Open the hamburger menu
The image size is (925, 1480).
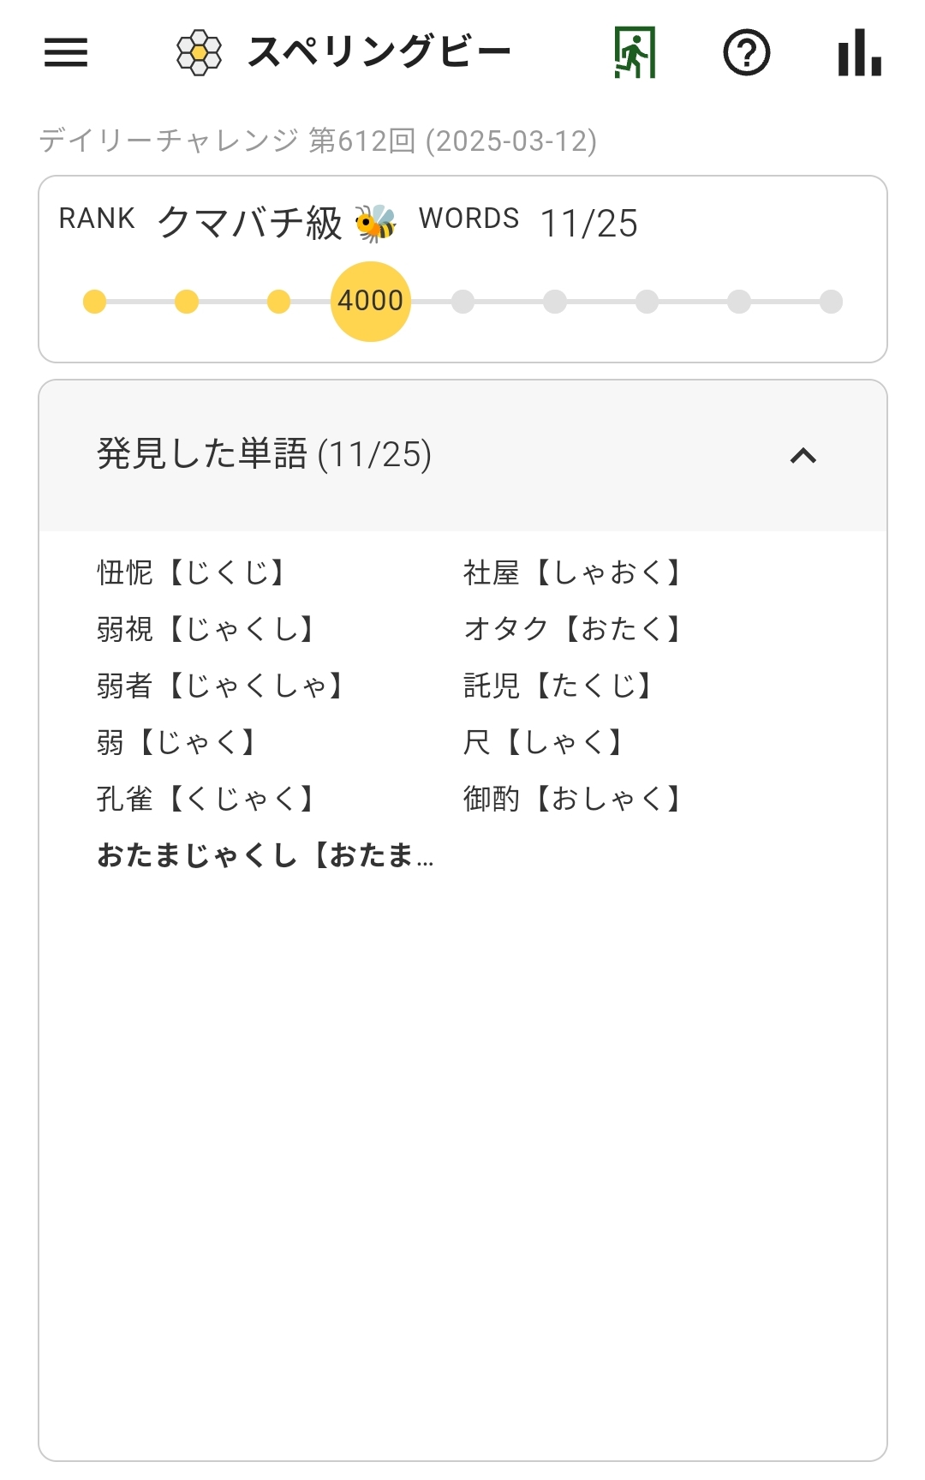click(x=66, y=52)
